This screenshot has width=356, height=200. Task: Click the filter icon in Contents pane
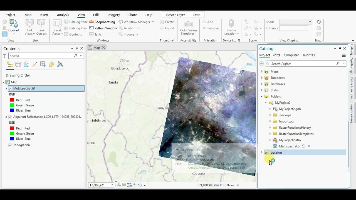[x=4, y=56]
